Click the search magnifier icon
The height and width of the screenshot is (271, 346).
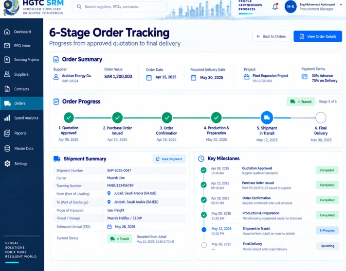(x=79, y=7)
